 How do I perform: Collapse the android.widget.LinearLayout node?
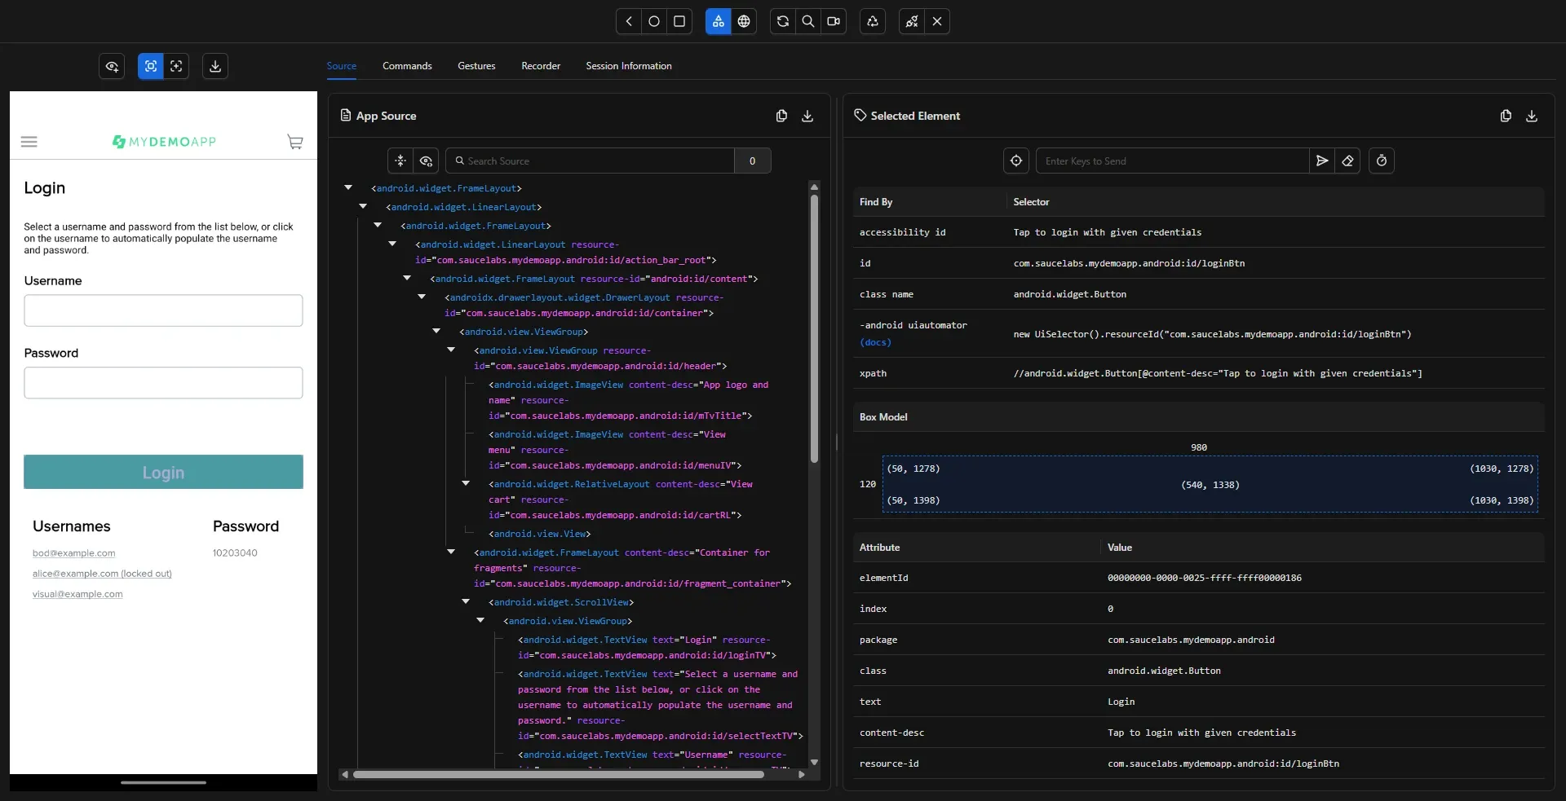(x=364, y=207)
